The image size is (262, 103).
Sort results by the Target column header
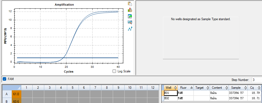click(202, 87)
